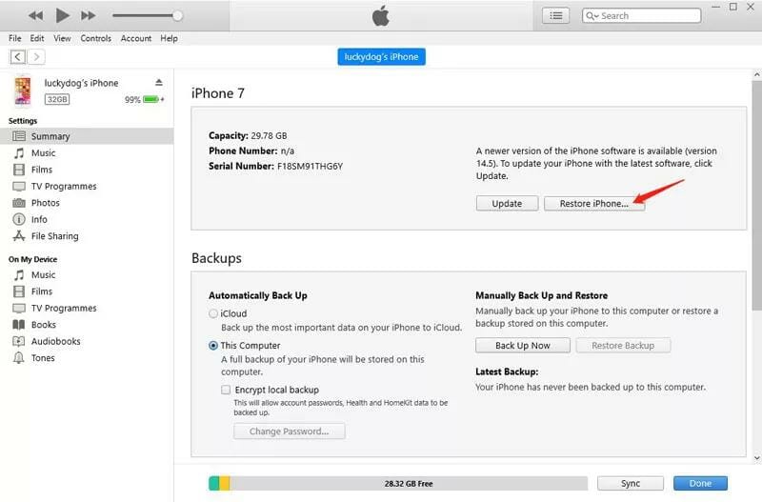Click the back navigation arrow
Image resolution: width=762 pixels, height=502 pixels.
point(18,57)
